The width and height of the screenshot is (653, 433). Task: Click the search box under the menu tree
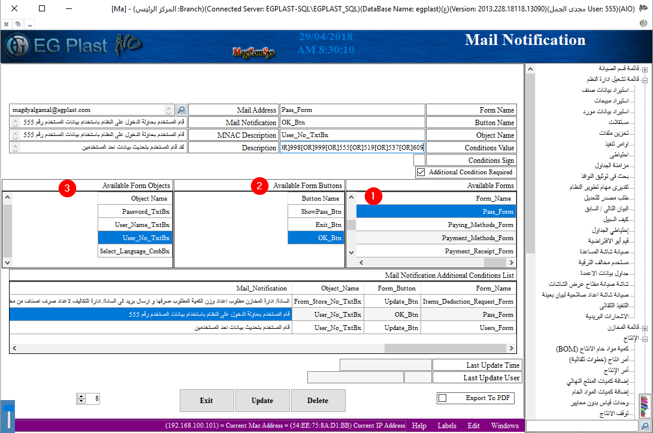coord(583,426)
